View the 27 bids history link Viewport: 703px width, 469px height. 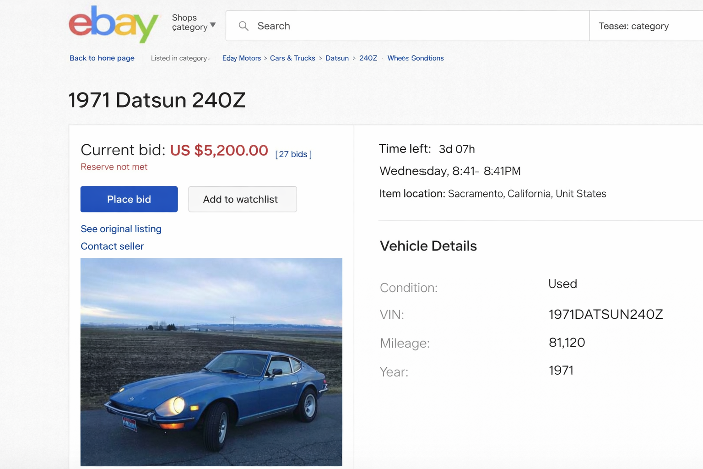click(293, 154)
